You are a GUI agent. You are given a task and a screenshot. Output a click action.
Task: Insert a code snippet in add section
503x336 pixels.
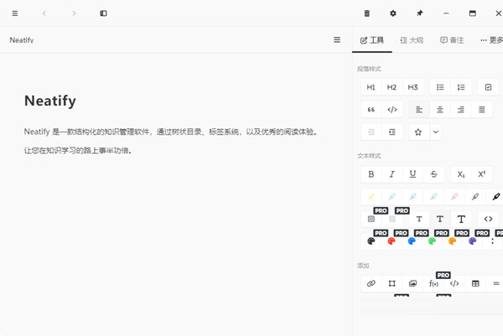[x=454, y=283]
